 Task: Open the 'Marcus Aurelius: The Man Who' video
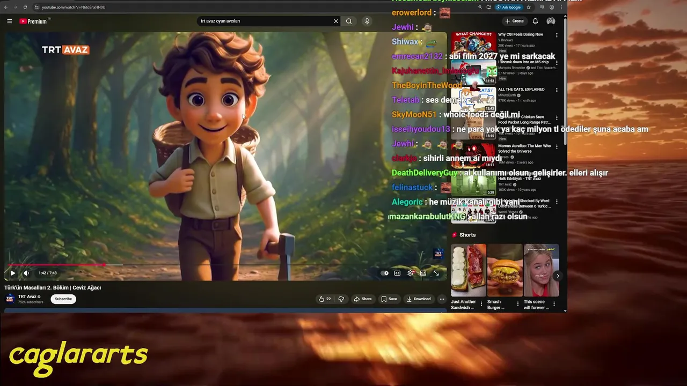point(524,149)
